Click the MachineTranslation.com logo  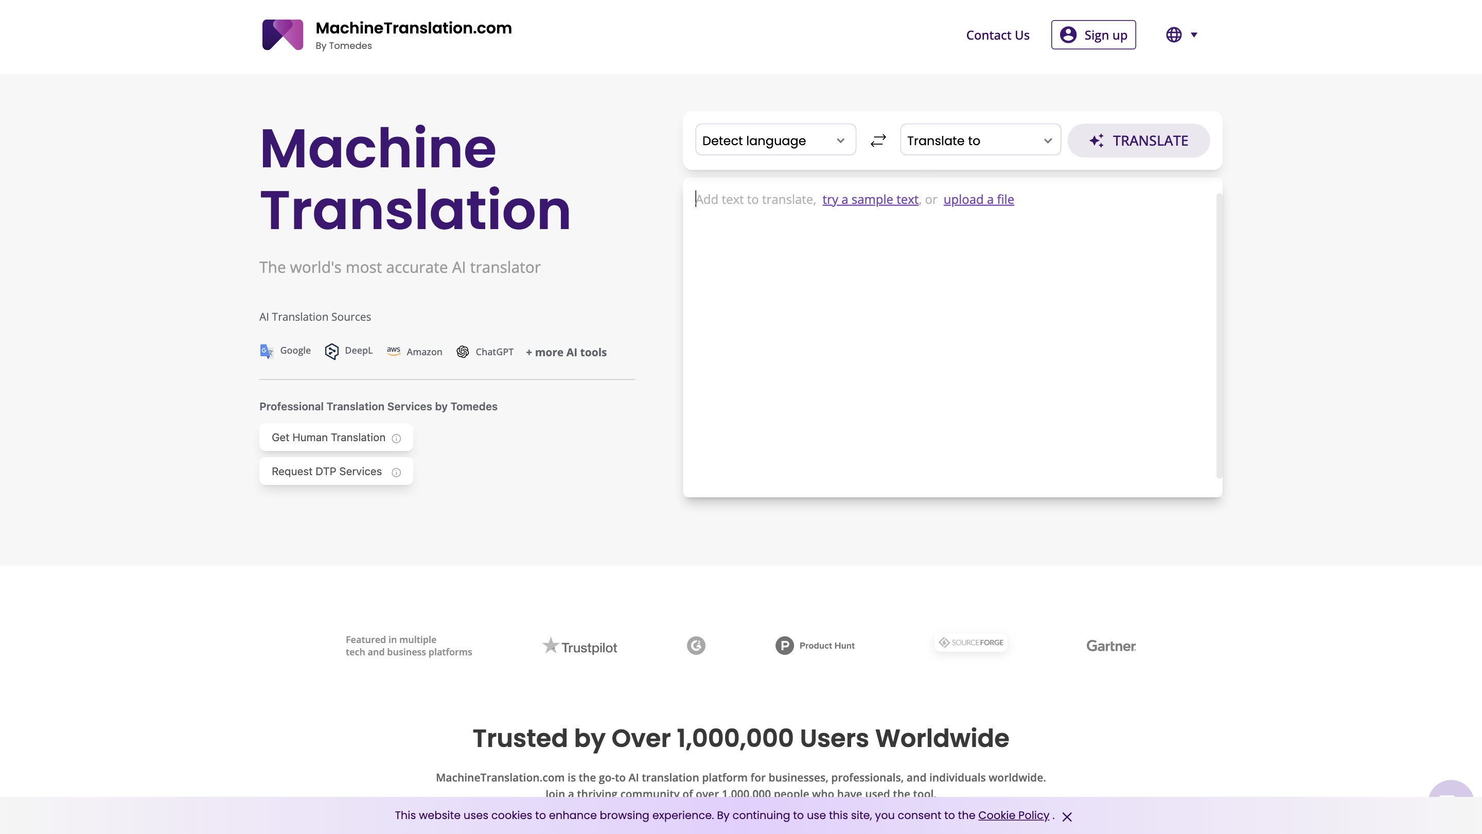coord(283,35)
